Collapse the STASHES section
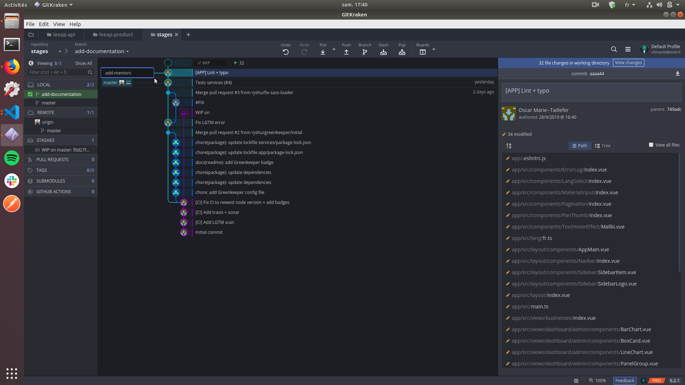 (x=61, y=140)
